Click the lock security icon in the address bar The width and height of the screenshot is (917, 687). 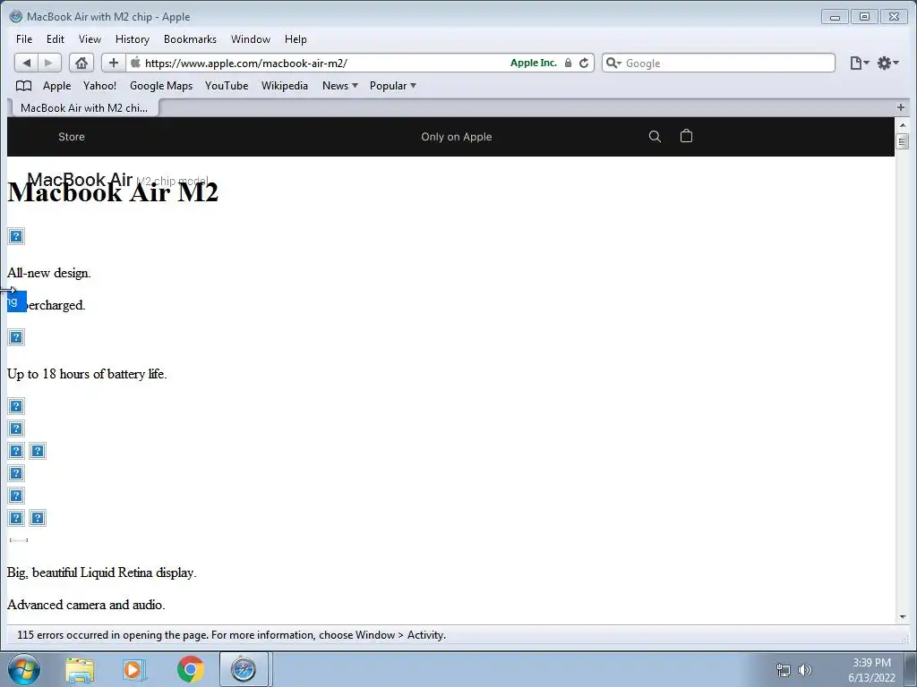(568, 64)
